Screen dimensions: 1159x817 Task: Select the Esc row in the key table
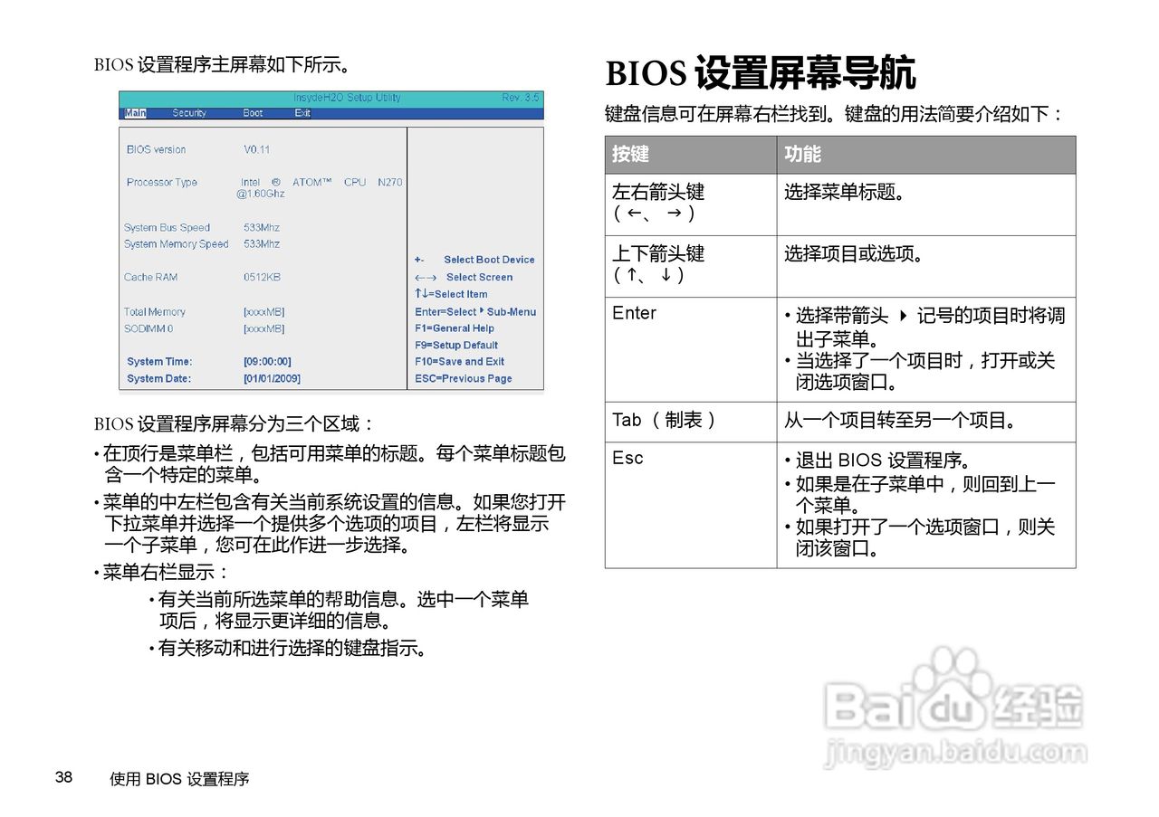pos(625,459)
